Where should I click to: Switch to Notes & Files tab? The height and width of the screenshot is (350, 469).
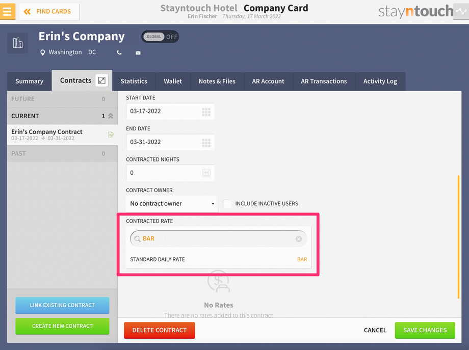click(x=217, y=82)
